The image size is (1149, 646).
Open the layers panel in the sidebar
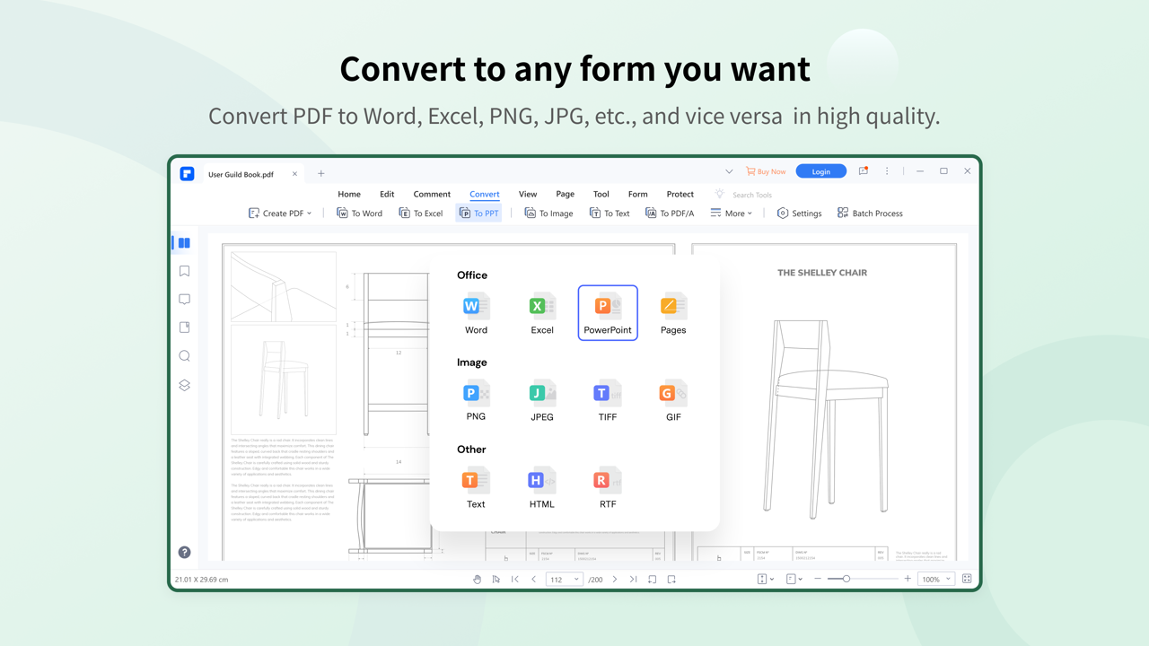(184, 385)
